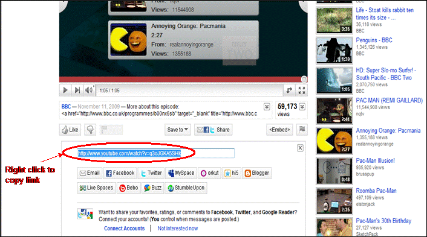Screen dimensions: 427x237
Task: Click the Embed button
Action: point(279,130)
